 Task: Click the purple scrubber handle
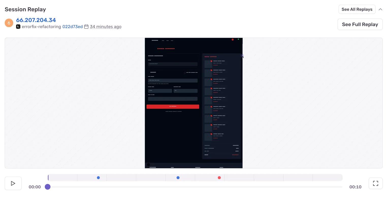pyautogui.click(x=47, y=187)
